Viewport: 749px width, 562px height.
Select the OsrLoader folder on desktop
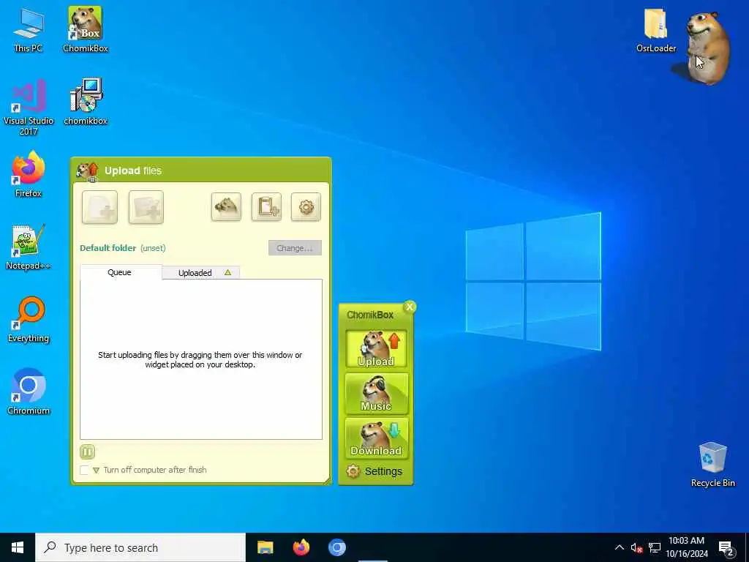point(656,29)
